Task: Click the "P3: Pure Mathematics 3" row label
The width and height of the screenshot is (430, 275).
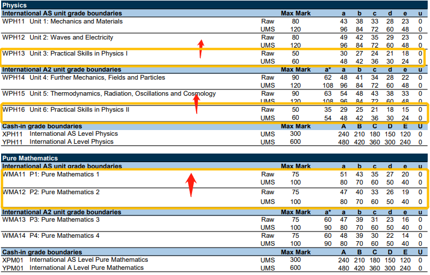Action: tap(64, 219)
